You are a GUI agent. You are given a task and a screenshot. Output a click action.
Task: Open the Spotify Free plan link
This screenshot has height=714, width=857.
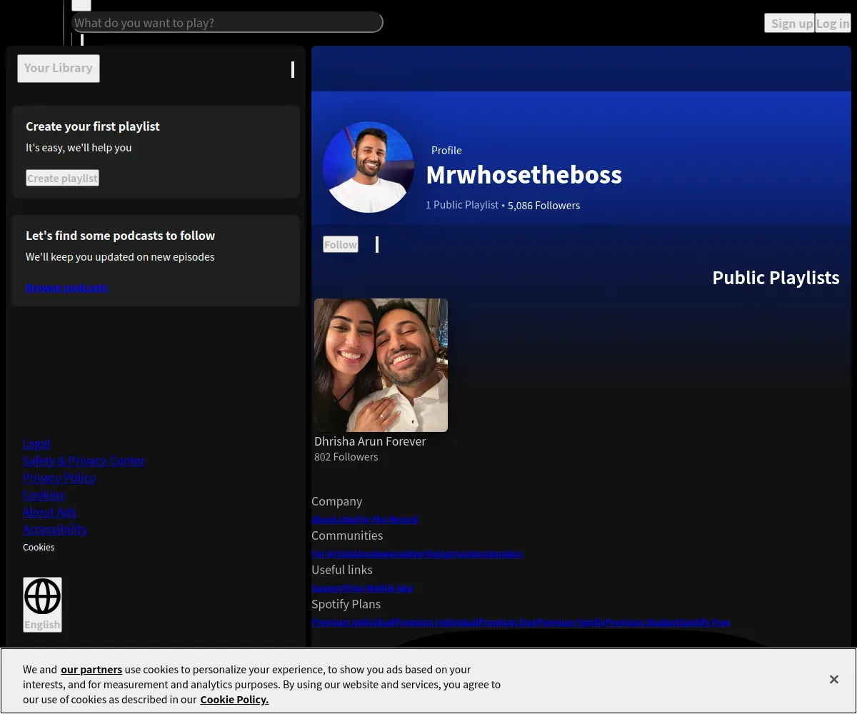pos(705,623)
